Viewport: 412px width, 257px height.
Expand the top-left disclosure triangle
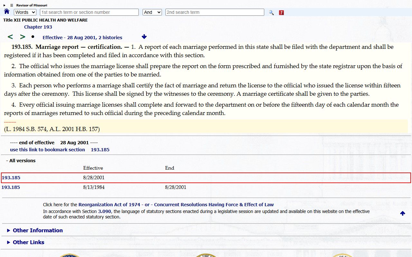pyautogui.click(x=5, y=5)
